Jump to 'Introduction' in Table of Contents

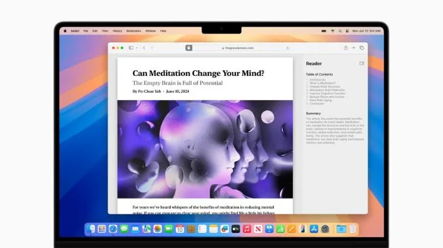(317, 80)
